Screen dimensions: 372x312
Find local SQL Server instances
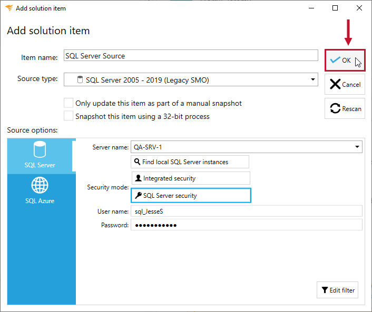click(190, 162)
